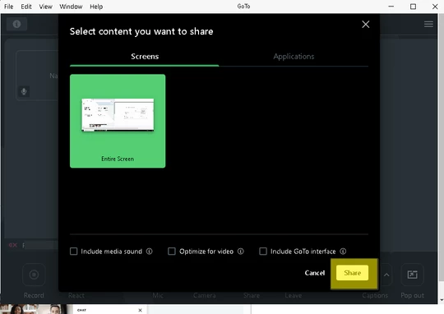Show info for Include media sound
The width and height of the screenshot is (444, 314).
(149, 252)
